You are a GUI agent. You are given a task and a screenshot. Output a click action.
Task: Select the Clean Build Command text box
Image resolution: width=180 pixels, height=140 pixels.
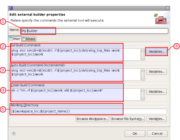coord(75,94)
